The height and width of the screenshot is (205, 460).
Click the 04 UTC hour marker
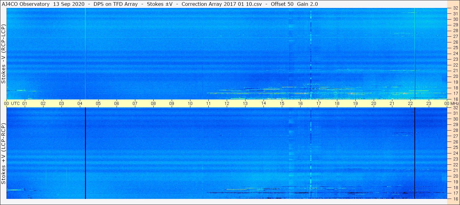tap(80, 103)
